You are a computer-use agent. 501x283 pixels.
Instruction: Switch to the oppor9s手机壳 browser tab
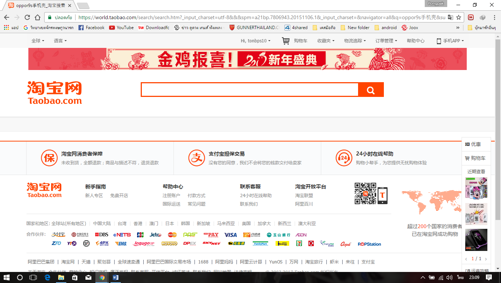[x=39, y=6]
